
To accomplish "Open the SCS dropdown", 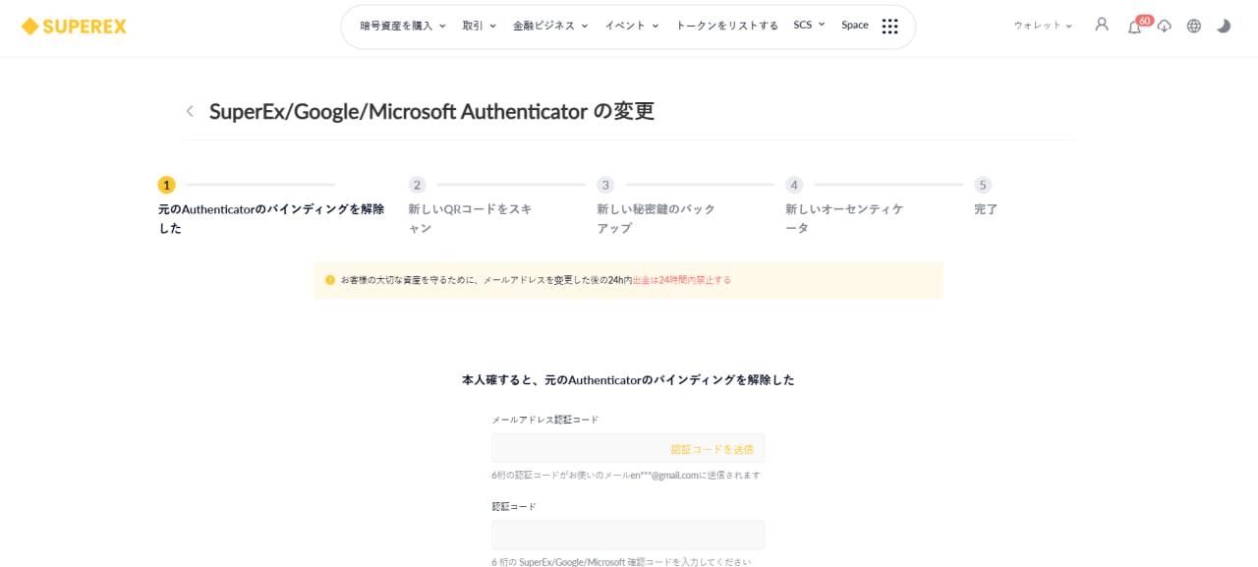I will pos(806,26).
